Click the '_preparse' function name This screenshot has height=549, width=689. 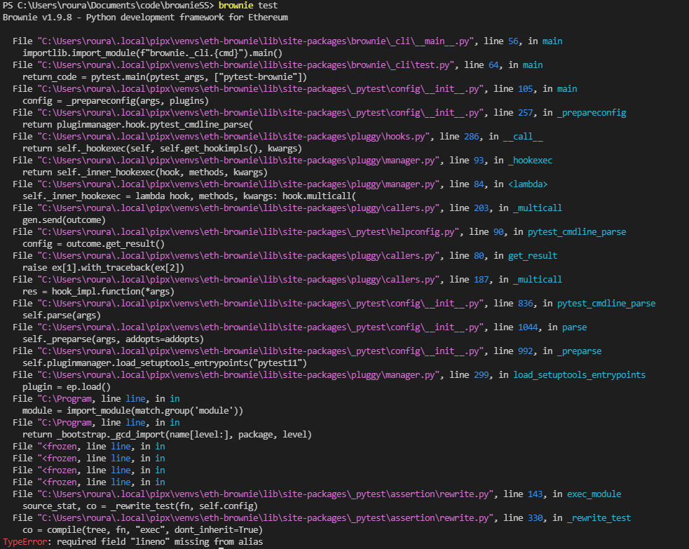pyautogui.click(x=579, y=351)
